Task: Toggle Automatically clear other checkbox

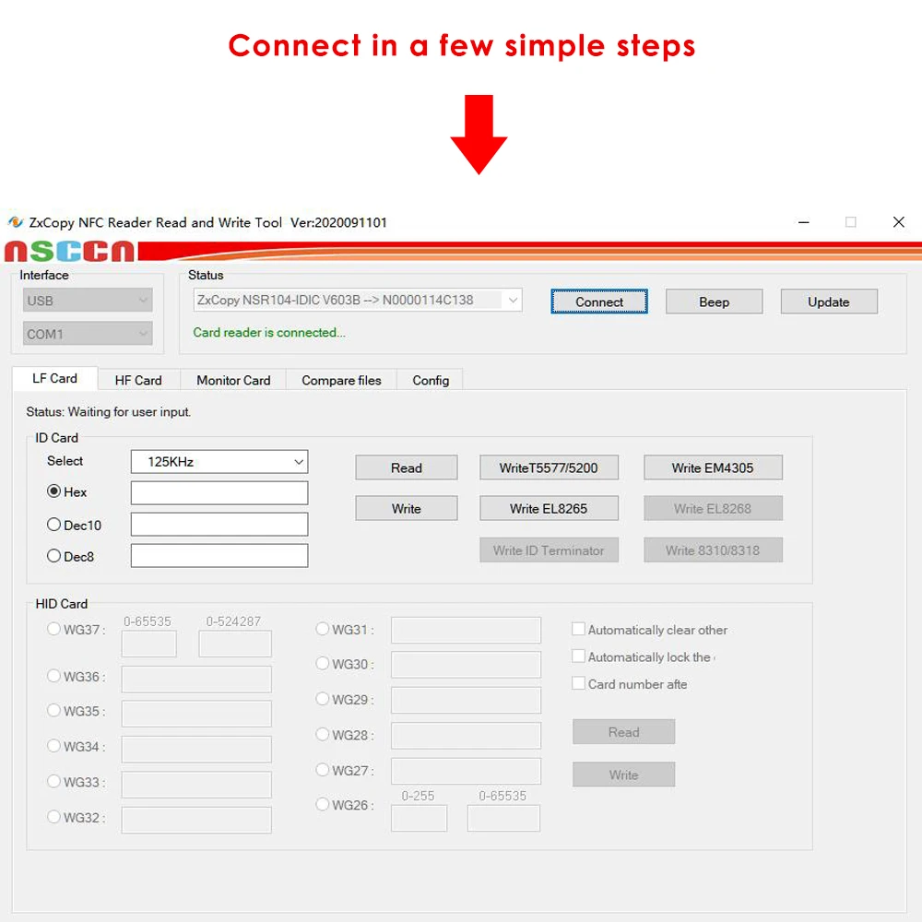Action: click(579, 629)
